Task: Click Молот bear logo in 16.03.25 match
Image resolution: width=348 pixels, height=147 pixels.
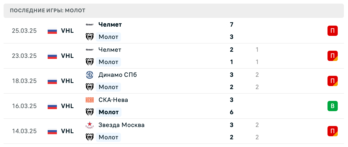Action: [x=89, y=112]
